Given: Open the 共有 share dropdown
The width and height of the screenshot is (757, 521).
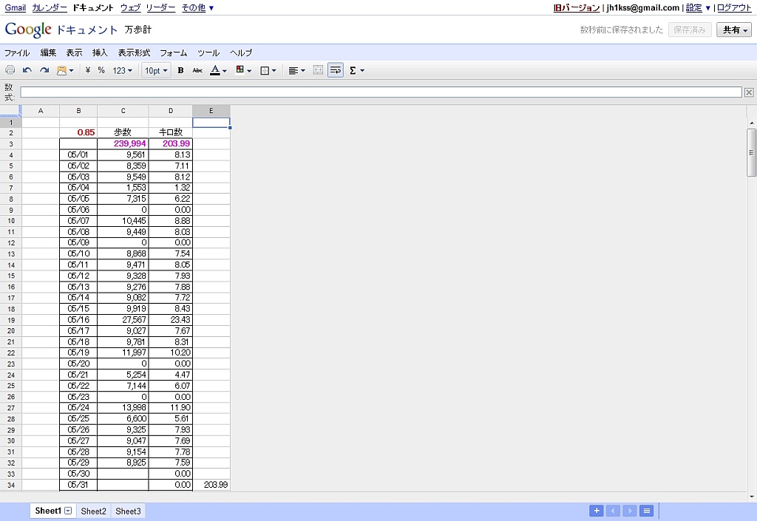Looking at the screenshot, I should (x=734, y=30).
